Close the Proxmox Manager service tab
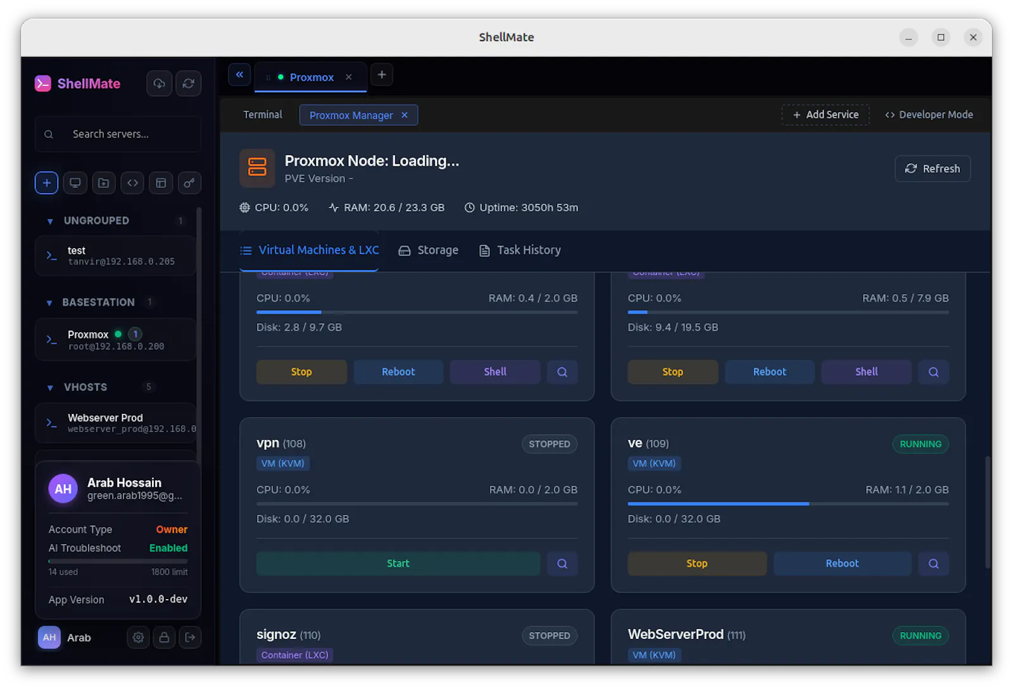1013x689 pixels. (x=405, y=115)
